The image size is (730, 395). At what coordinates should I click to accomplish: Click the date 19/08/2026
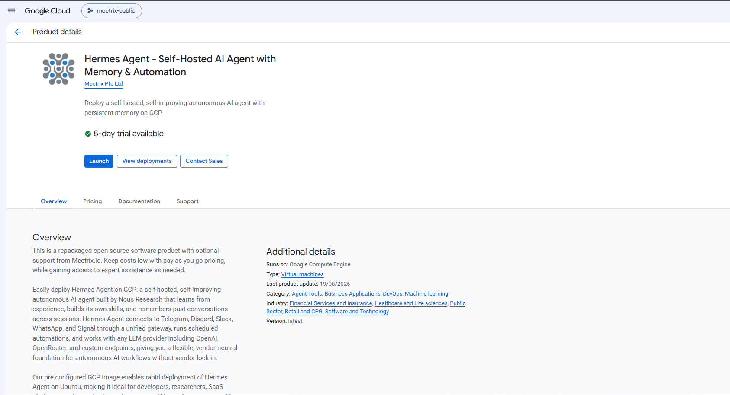click(335, 284)
